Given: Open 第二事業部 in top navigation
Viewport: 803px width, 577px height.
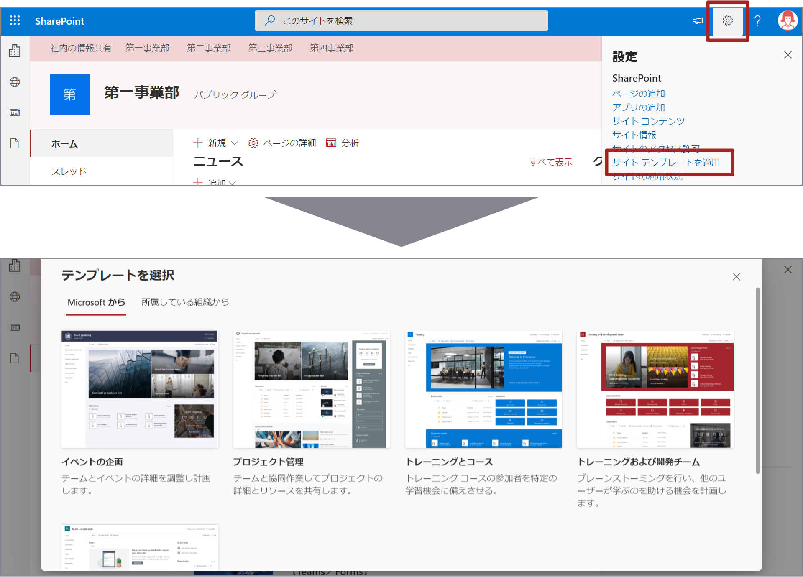Looking at the screenshot, I should 209,48.
